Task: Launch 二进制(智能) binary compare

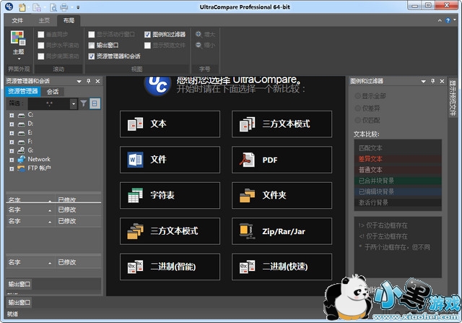Action: (170, 267)
